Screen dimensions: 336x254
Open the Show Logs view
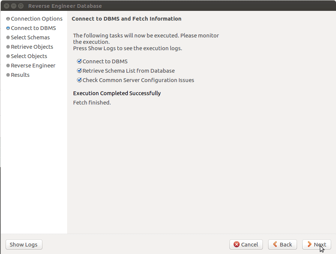[24, 245]
